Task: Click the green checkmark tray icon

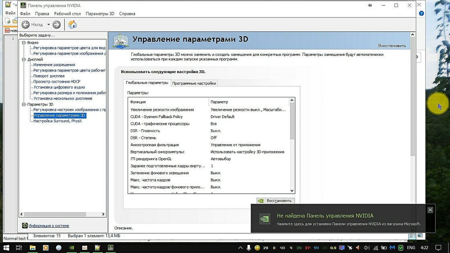Action: pyautogui.click(x=401, y=247)
